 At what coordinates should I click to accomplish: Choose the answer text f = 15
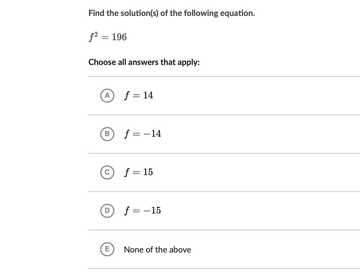[139, 172]
